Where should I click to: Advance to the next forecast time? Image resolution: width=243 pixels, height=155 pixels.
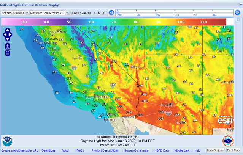(237, 13)
